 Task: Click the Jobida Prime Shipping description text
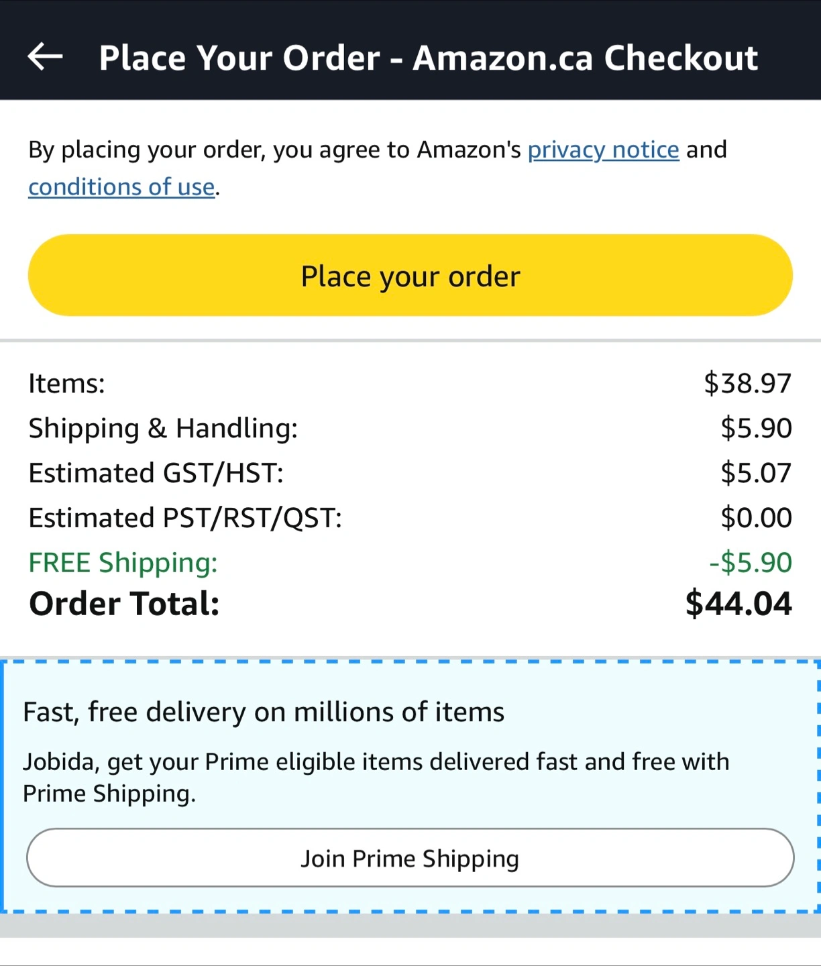coord(376,777)
